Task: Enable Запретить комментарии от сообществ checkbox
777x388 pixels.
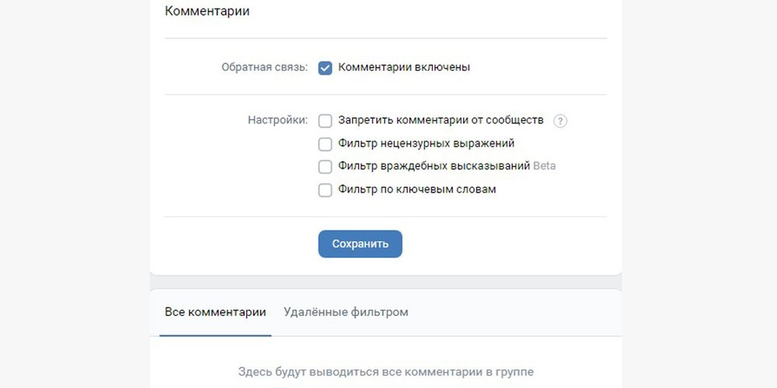Action: 325,121
